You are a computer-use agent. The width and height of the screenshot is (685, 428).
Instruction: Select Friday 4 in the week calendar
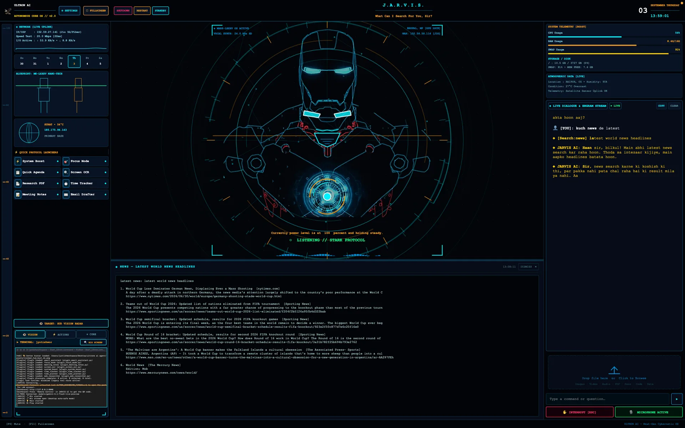click(87, 61)
